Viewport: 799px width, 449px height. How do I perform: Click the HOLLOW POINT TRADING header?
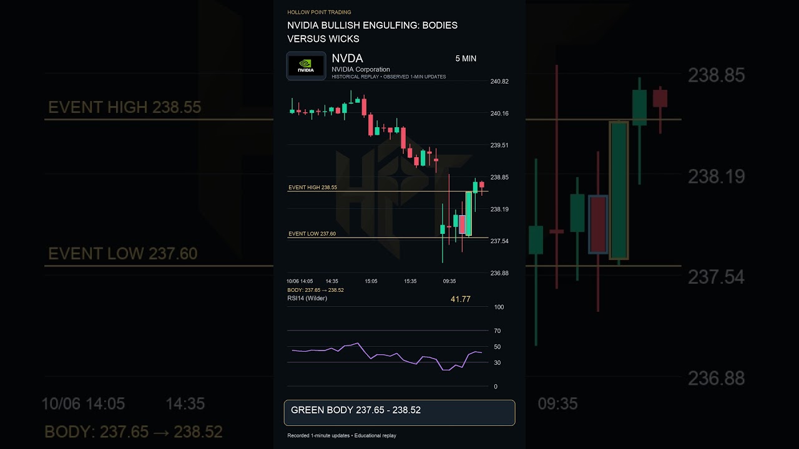tap(319, 12)
